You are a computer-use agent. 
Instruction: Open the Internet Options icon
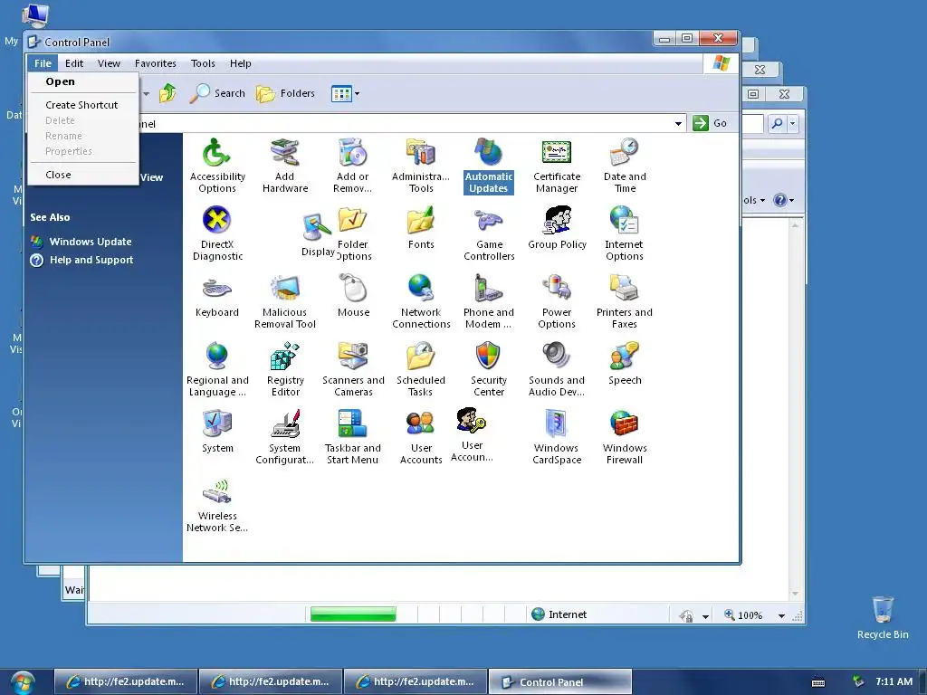pyautogui.click(x=625, y=233)
